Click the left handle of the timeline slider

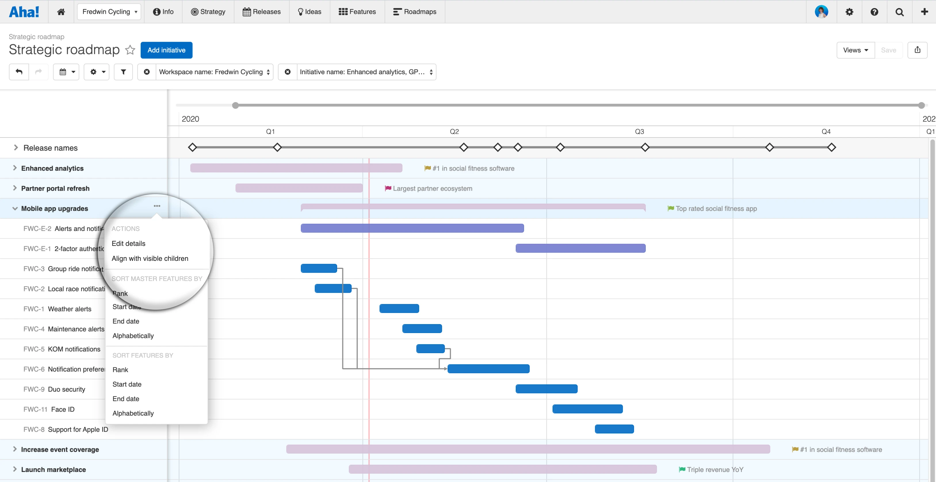tap(236, 105)
